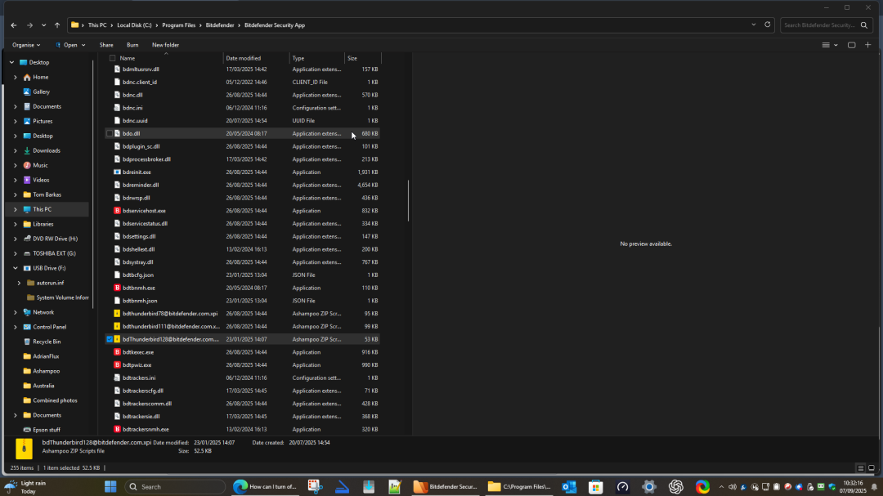
Task: Click Bitdefender in the breadcrumb path
Action: click(220, 25)
